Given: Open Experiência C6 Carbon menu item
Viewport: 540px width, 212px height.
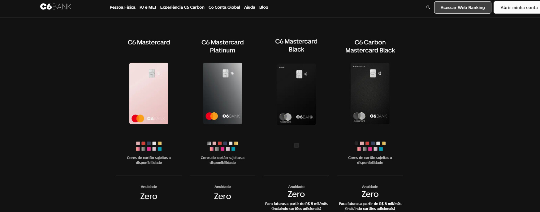Looking at the screenshot, I should coord(182,7).
